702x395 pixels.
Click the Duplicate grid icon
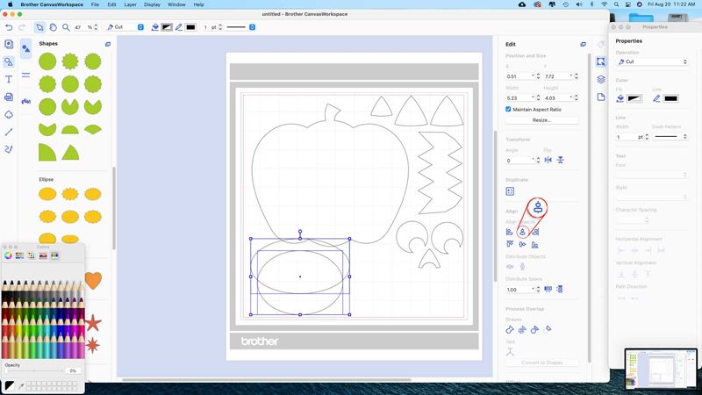pos(510,190)
